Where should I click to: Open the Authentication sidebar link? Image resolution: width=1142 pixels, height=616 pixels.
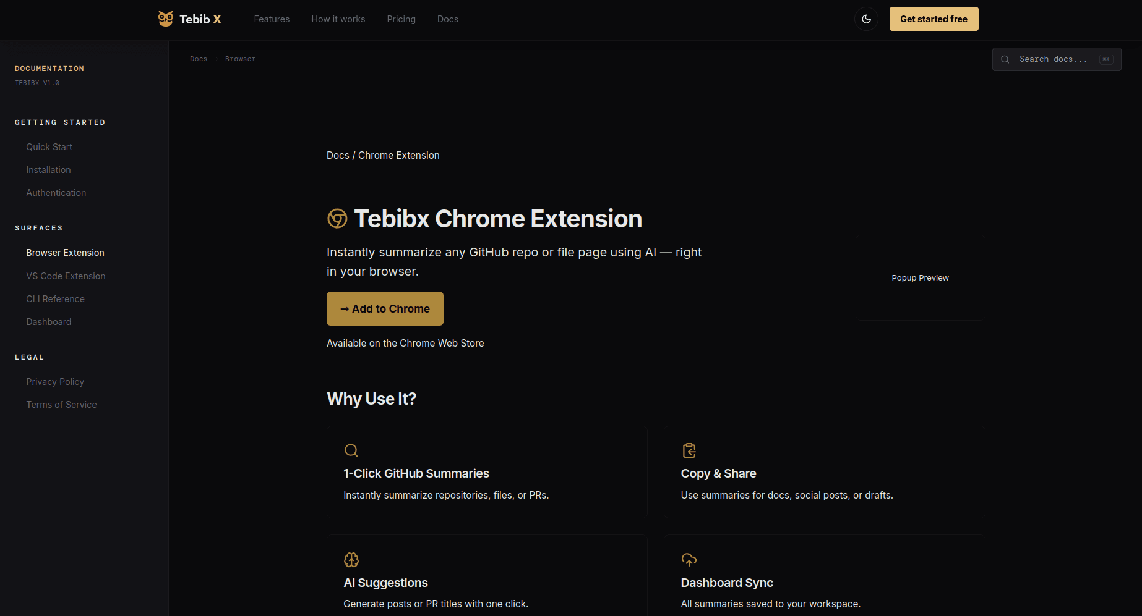pyautogui.click(x=56, y=193)
